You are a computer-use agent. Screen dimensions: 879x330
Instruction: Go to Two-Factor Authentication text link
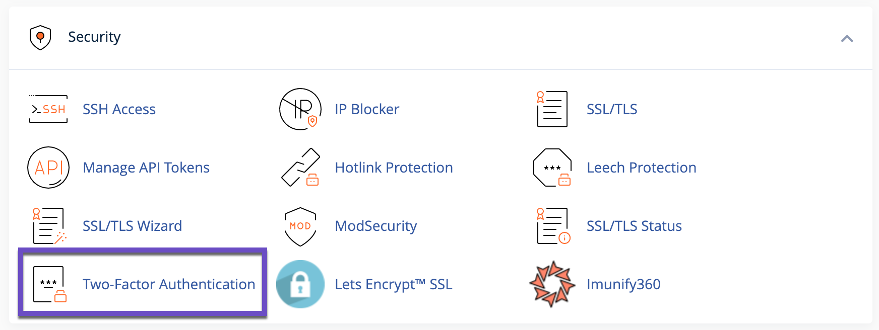tap(169, 284)
